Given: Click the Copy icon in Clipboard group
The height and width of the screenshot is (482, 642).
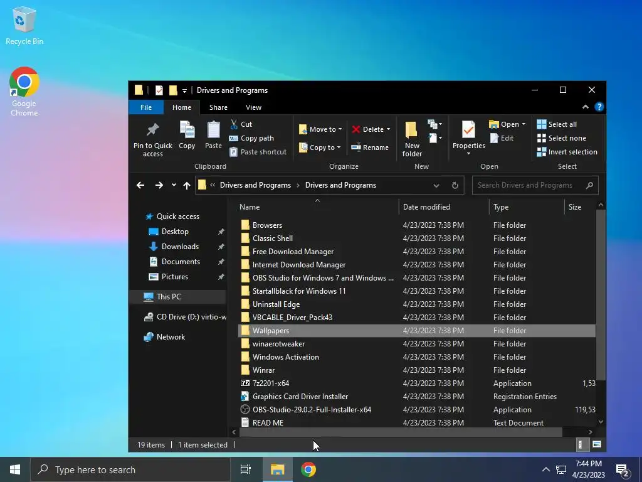Looking at the screenshot, I should coord(187,130).
